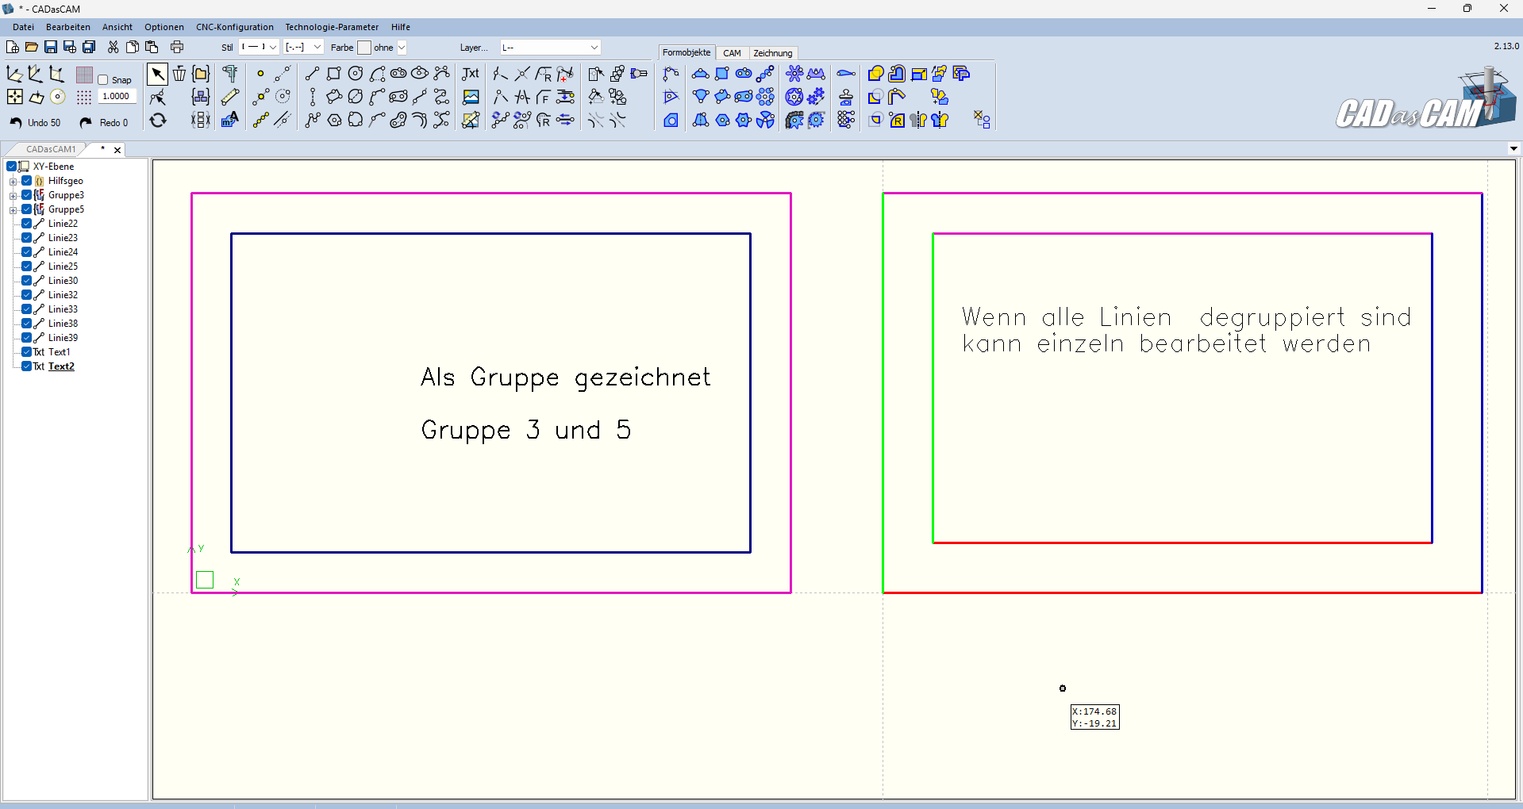Open the Technologie-Parameter menu

click(x=332, y=27)
